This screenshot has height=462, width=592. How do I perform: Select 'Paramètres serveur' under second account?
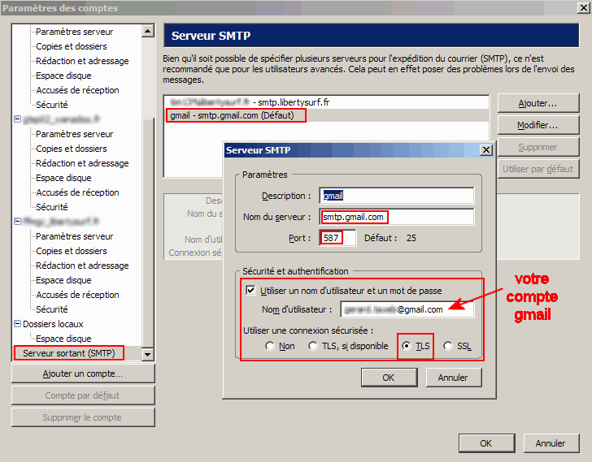point(74,134)
